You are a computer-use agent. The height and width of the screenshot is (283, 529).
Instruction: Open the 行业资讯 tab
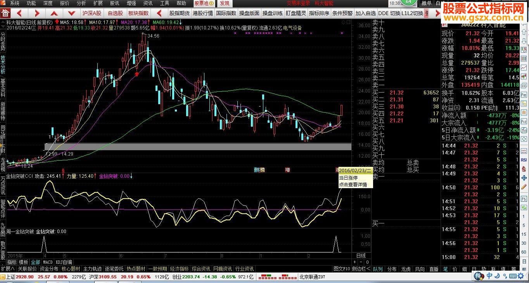[244, 269]
